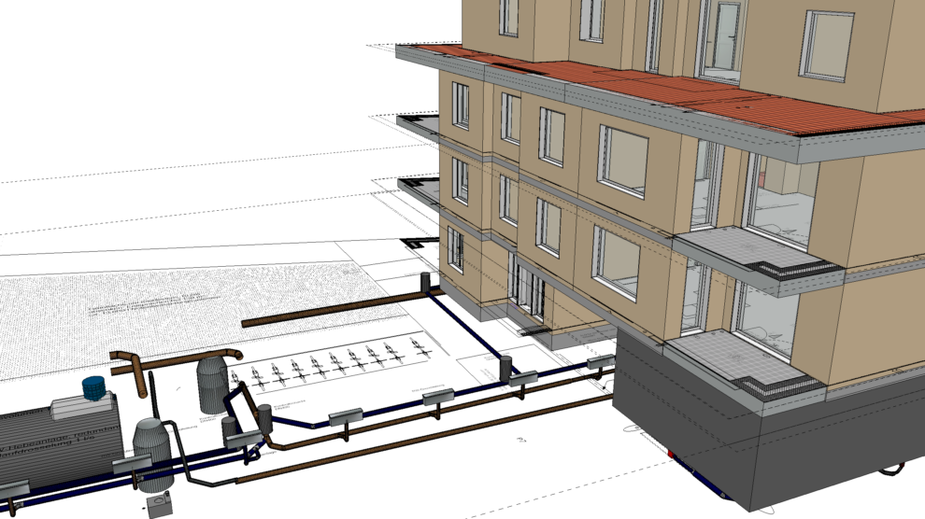The width and height of the screenshot is (925, 519).
Task: Select the cylindrical shaft at building corner
Action: pos(427,280)
